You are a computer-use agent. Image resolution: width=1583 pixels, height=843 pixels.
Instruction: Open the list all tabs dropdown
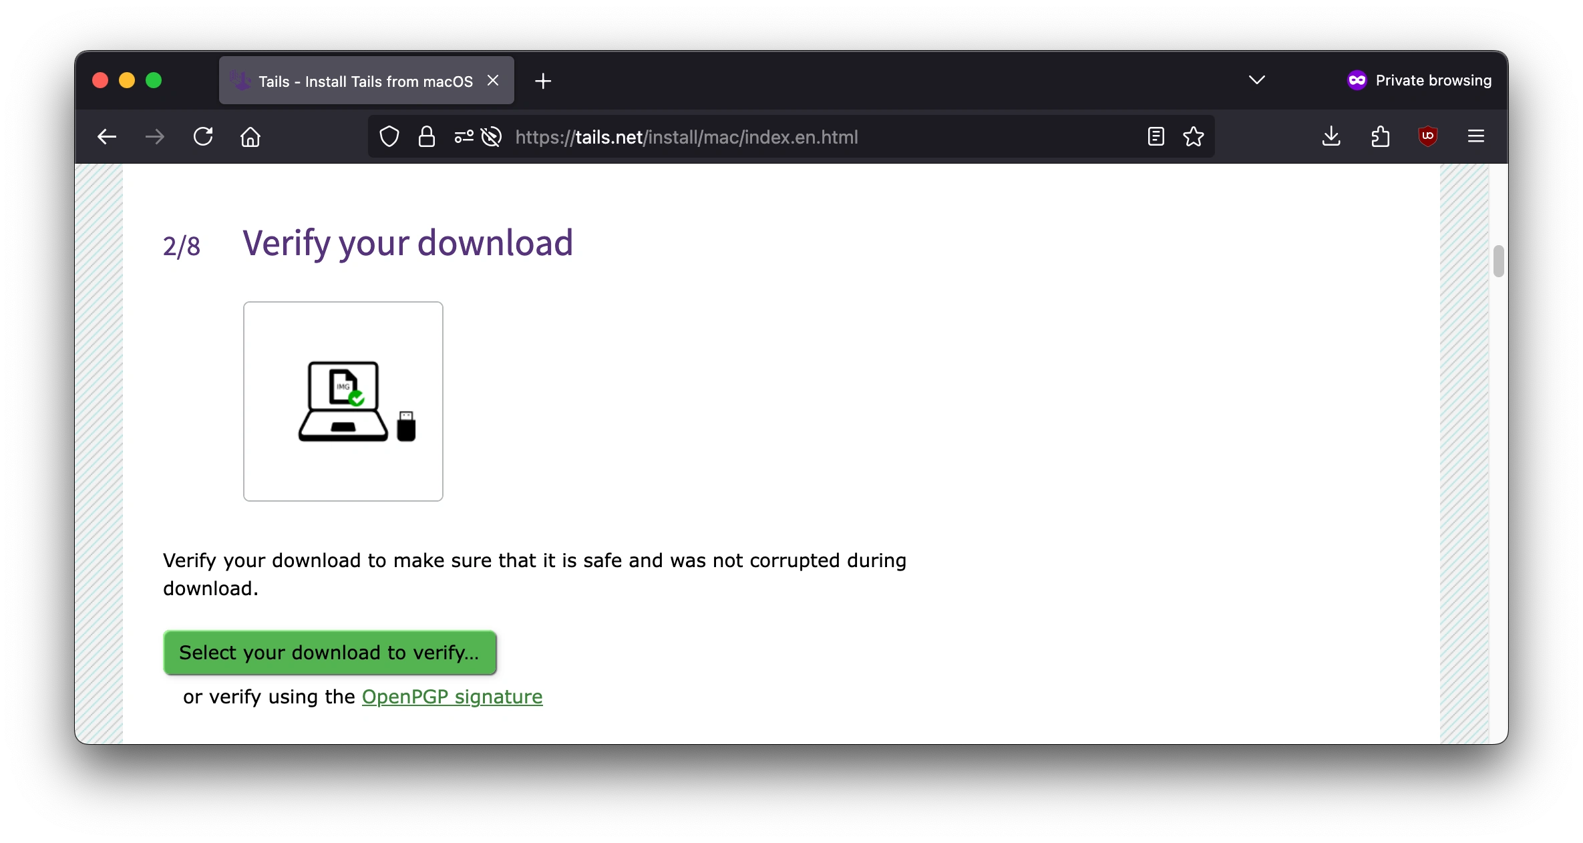tap(1256, 79)
